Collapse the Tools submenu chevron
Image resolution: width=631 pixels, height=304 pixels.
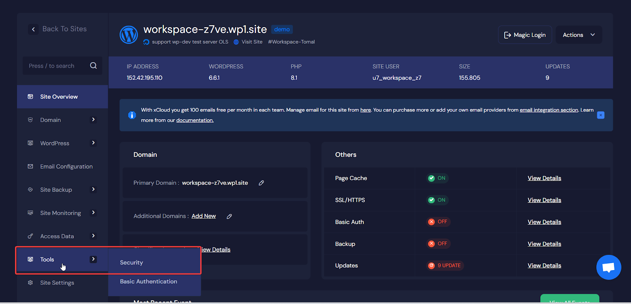93,259
